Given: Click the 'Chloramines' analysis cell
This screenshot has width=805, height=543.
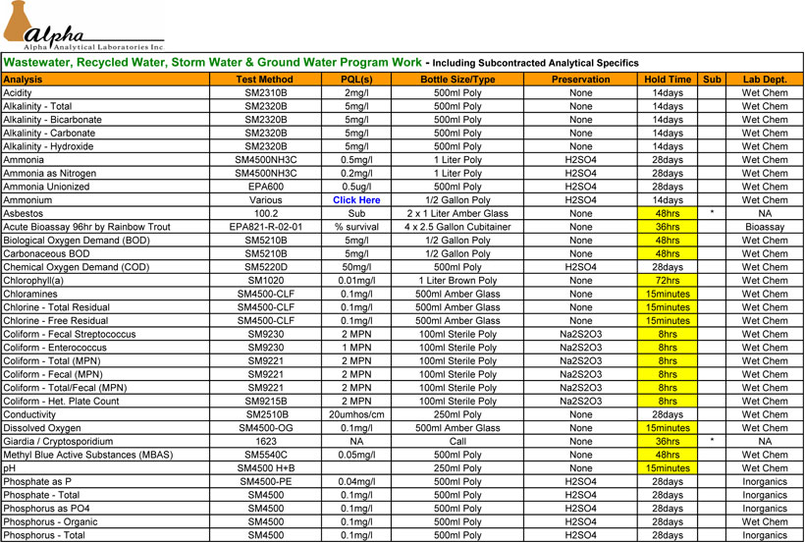Looking at the screenshot, I should pos(105,294).
